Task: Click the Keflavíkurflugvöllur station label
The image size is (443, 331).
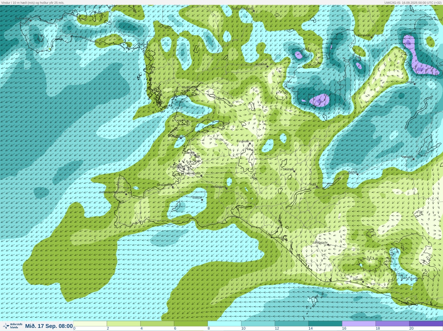Action: pos(112,192)
